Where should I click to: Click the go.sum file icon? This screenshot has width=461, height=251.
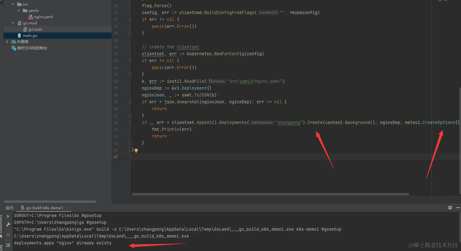click(25, 29)
